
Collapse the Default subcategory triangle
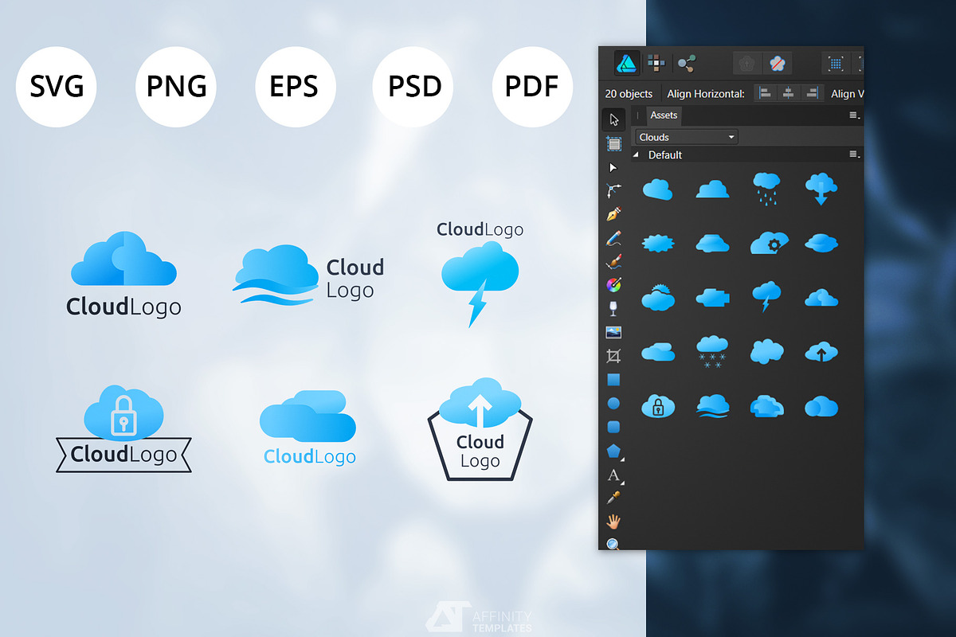[636, 155]
